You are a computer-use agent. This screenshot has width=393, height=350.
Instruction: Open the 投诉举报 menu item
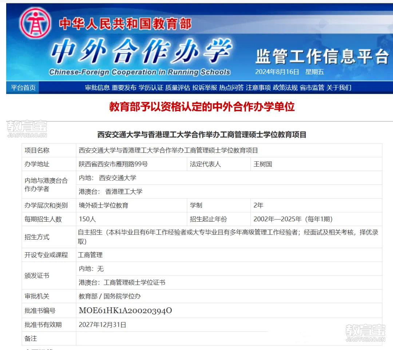205,87
